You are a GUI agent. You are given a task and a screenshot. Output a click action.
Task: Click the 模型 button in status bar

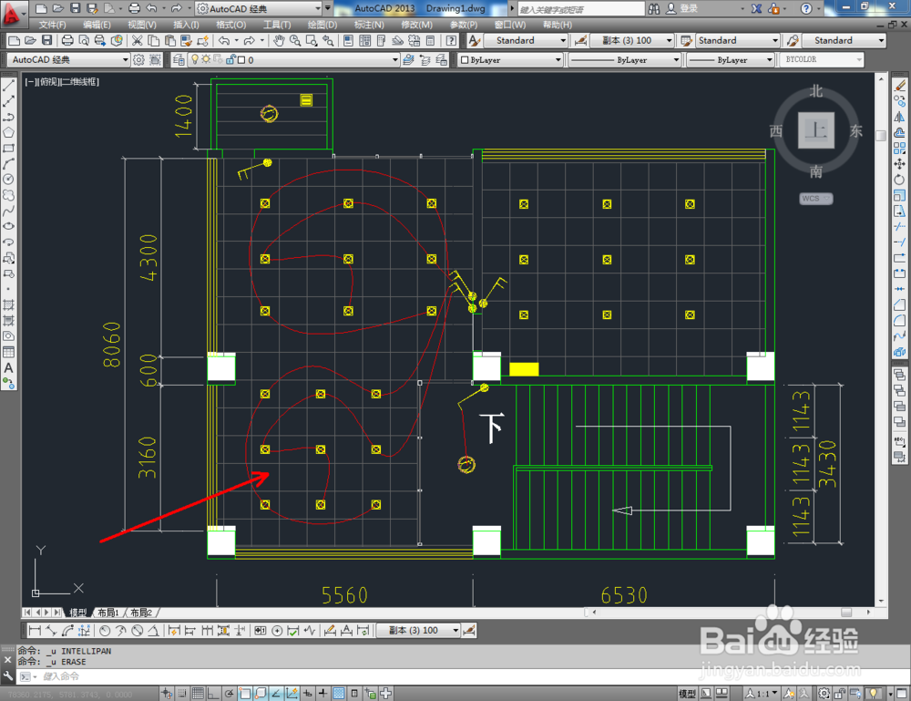click(x=687, y=694)
